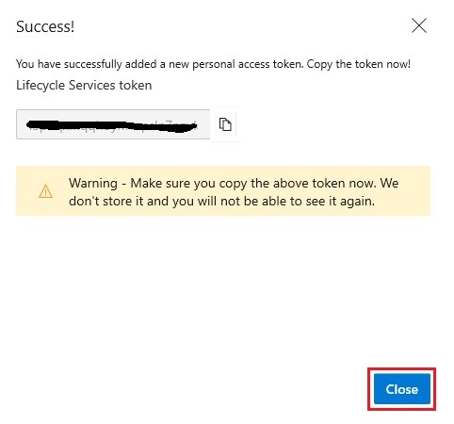Copy the token using the clipboard icon

point(225,124)
